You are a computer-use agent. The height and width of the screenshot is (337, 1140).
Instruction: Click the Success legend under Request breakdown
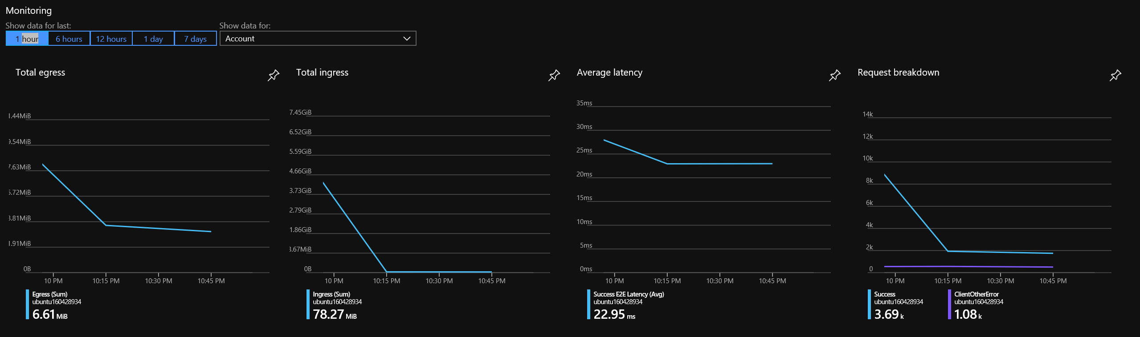[x=884, y=294]
